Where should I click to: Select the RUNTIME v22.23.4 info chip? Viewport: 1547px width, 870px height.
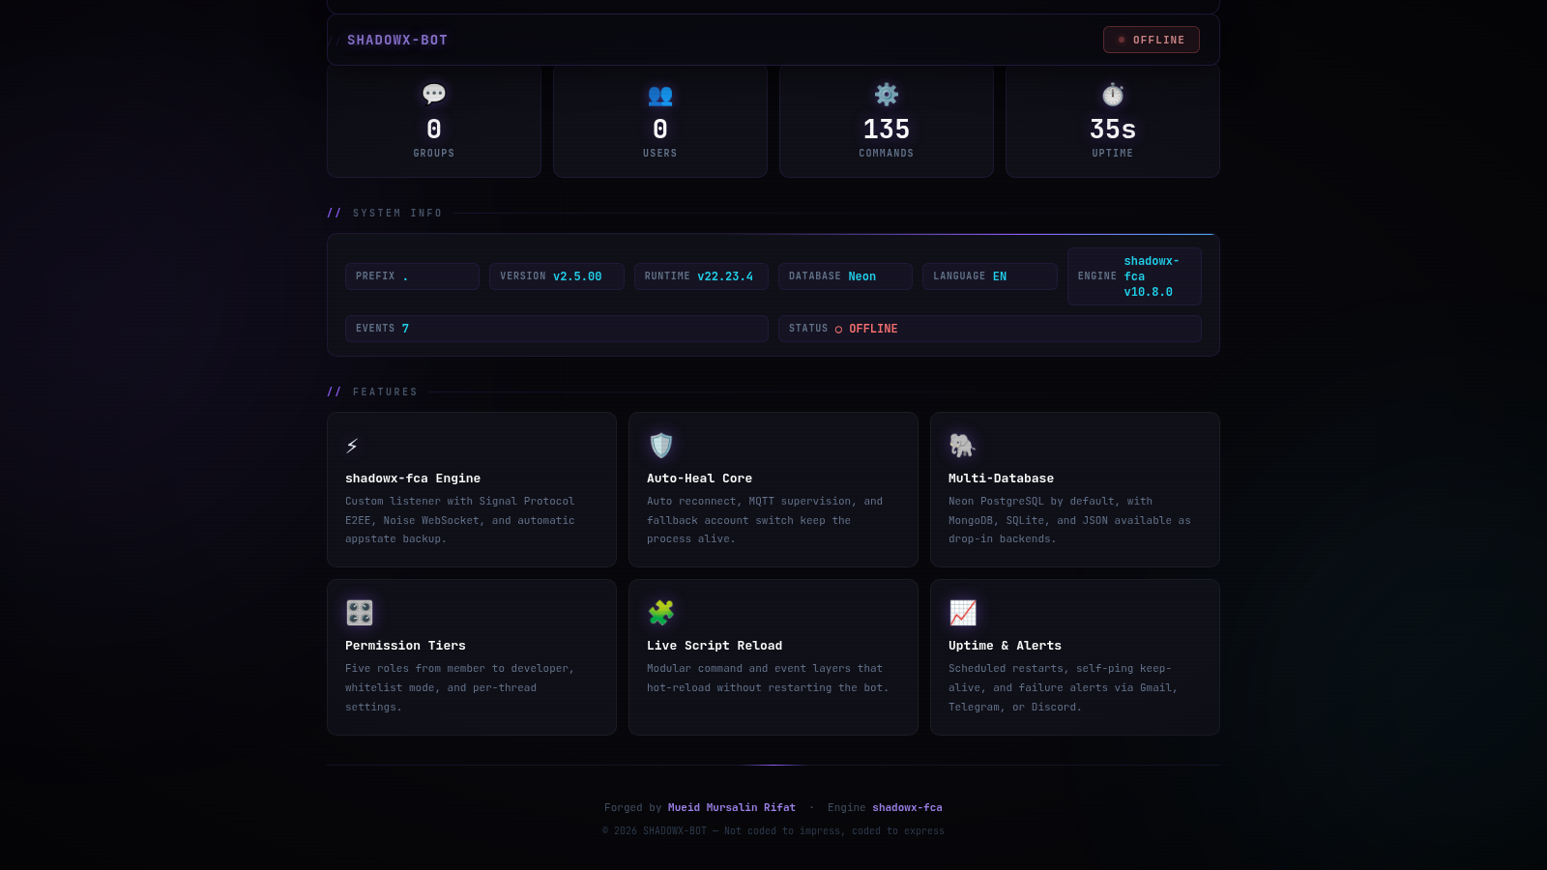tap(701, 276)
